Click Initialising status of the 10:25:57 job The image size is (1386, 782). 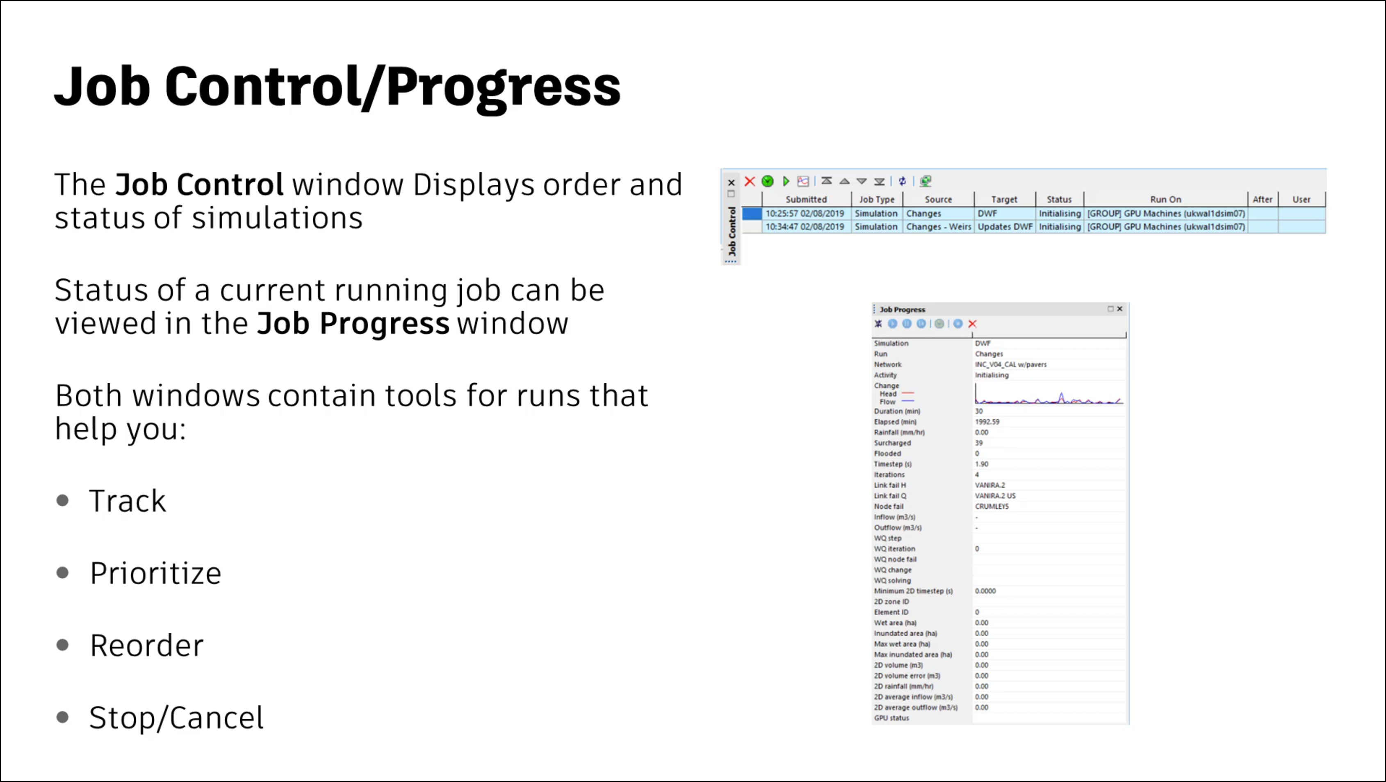coord(1060,214)
